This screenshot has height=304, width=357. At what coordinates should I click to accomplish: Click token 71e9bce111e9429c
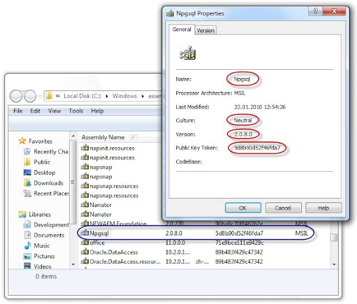(x=239, y=243)
